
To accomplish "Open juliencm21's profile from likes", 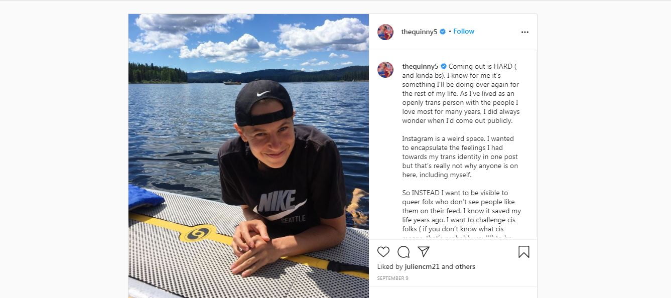I will pos(422,266).
